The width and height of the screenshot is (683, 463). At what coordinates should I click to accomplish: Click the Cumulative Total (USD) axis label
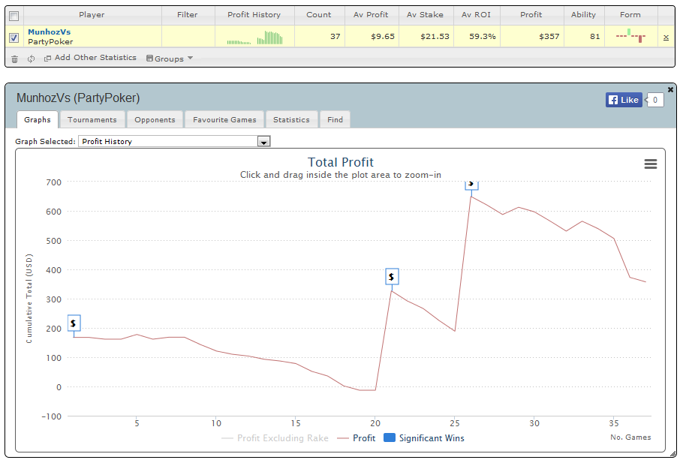(29, 299)
